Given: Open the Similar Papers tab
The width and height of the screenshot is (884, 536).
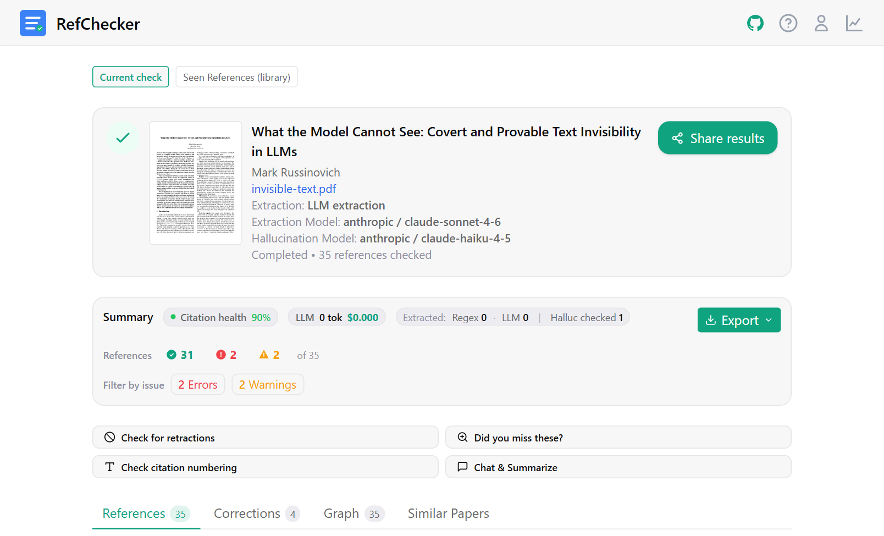Looking at the screenshot, I should 449,513.
